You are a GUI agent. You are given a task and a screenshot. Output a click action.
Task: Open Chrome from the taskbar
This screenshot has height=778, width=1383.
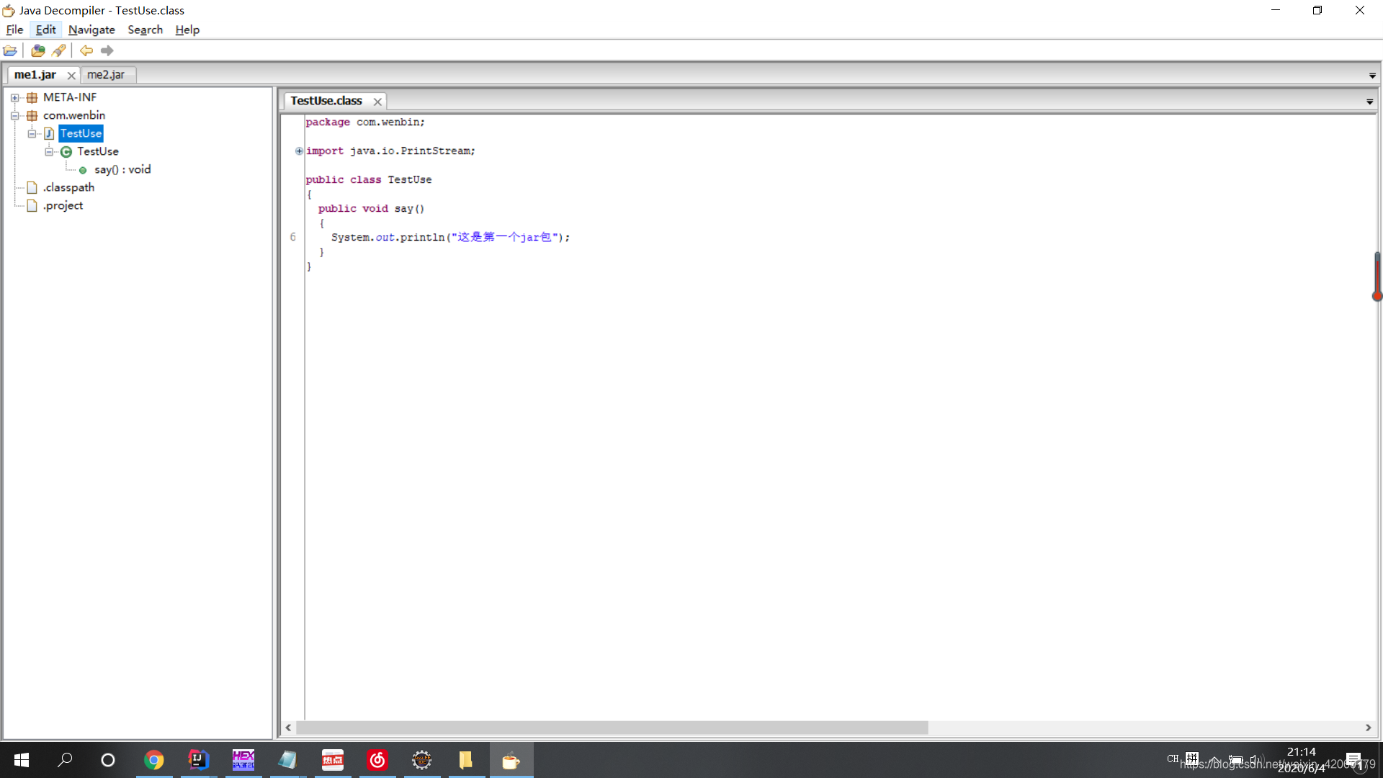tap(153, 760)
